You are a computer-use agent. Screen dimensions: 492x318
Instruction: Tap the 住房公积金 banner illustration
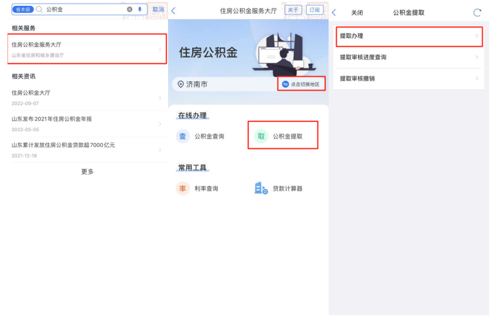284,54
